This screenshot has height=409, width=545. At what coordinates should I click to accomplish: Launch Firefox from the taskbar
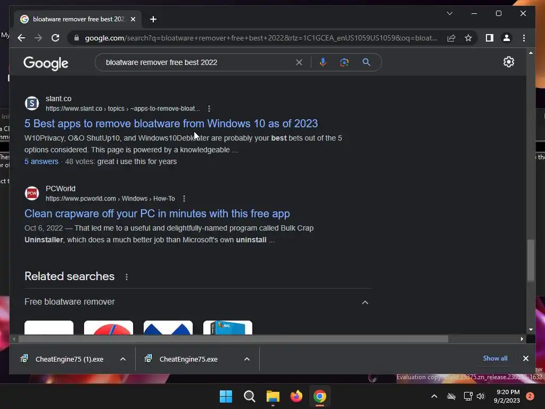point(296,396)
